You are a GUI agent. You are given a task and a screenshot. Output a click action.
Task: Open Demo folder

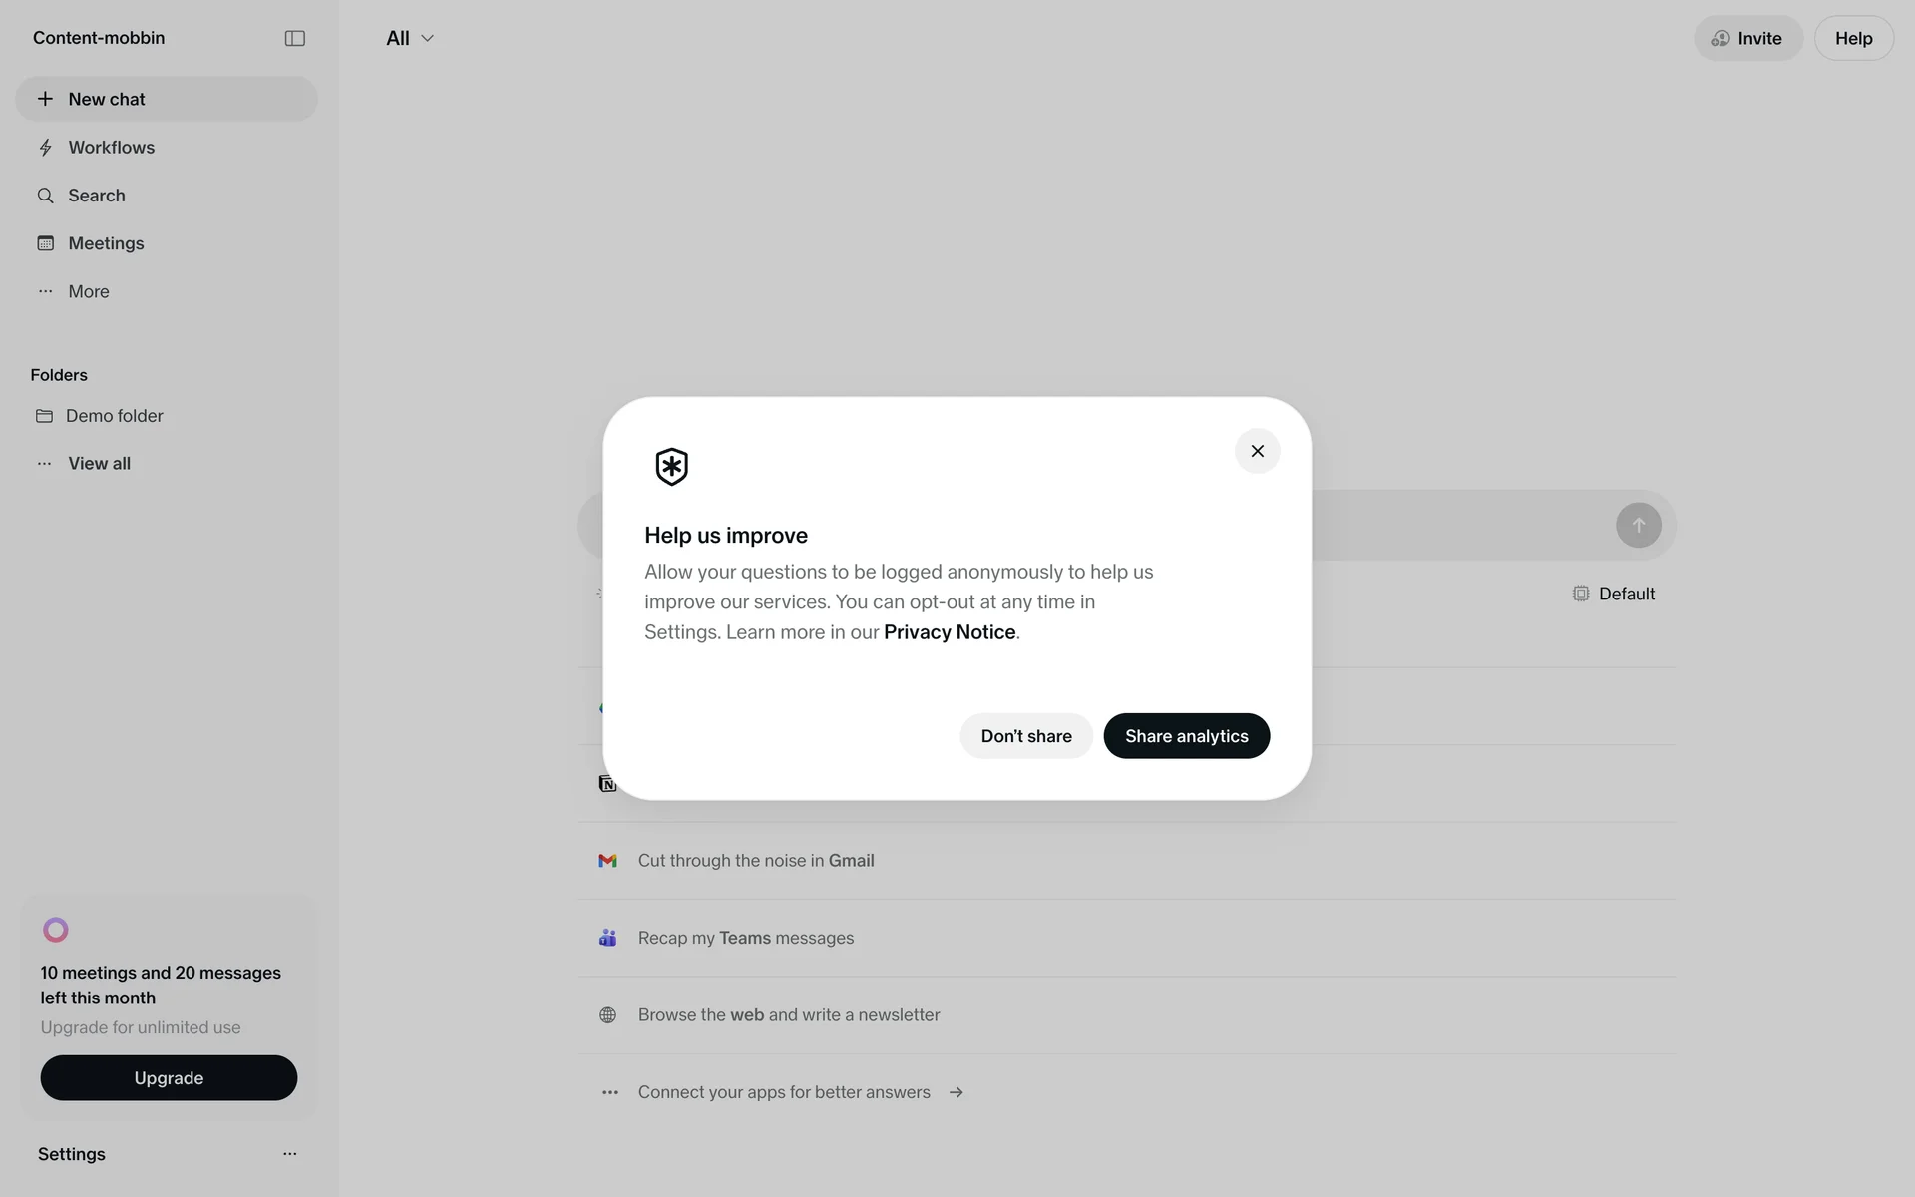114,416
